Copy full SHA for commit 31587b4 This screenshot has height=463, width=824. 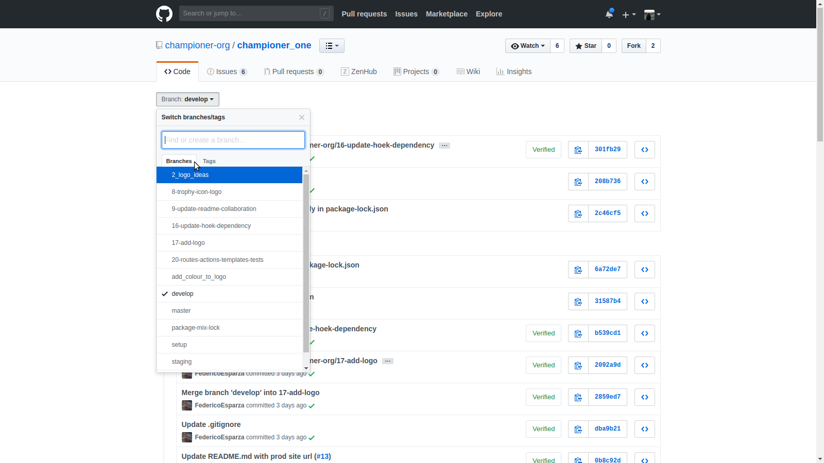click(x=578, y=301)
